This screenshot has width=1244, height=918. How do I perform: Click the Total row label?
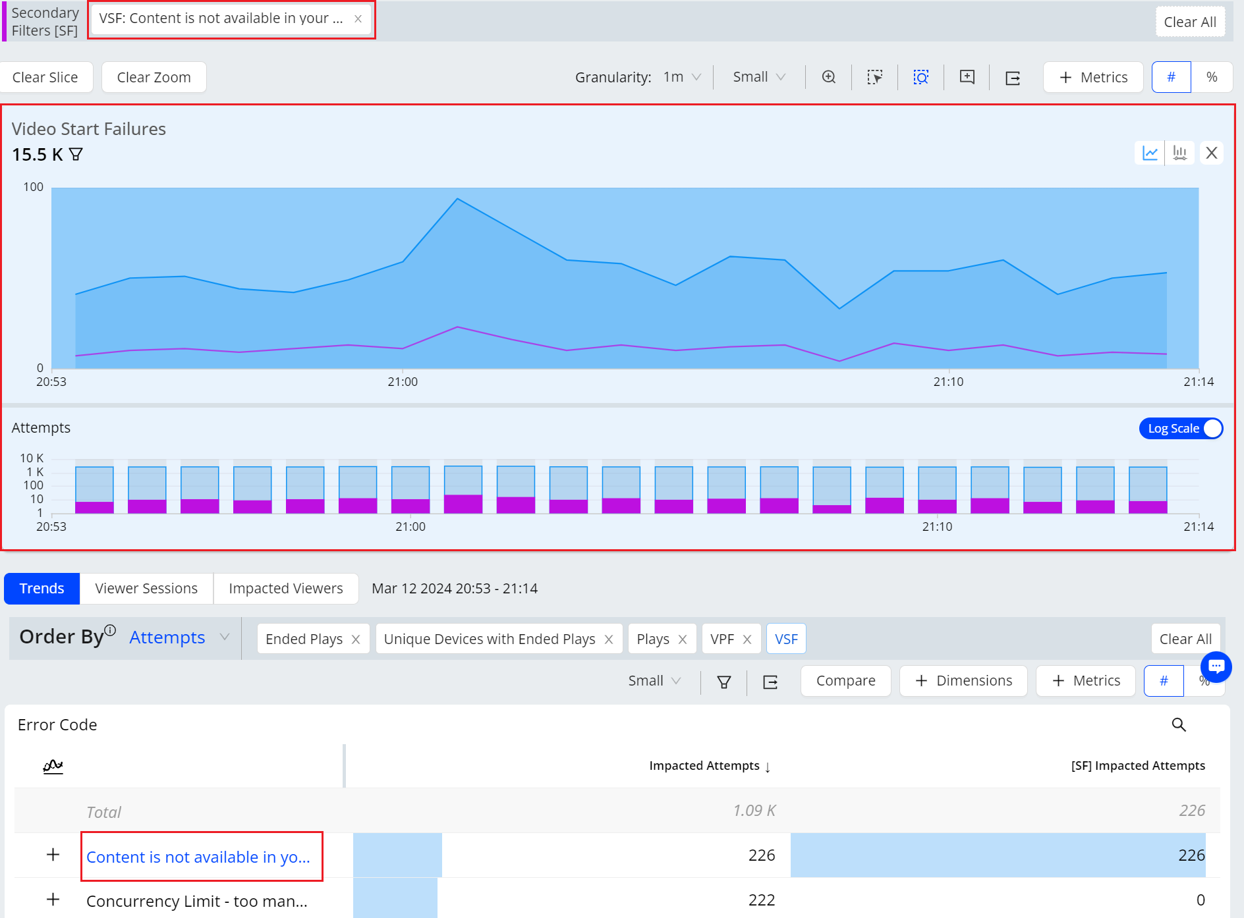(104, 812)
